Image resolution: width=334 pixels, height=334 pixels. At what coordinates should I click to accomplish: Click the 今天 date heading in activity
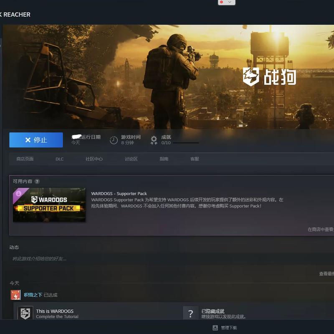point(14,283)
